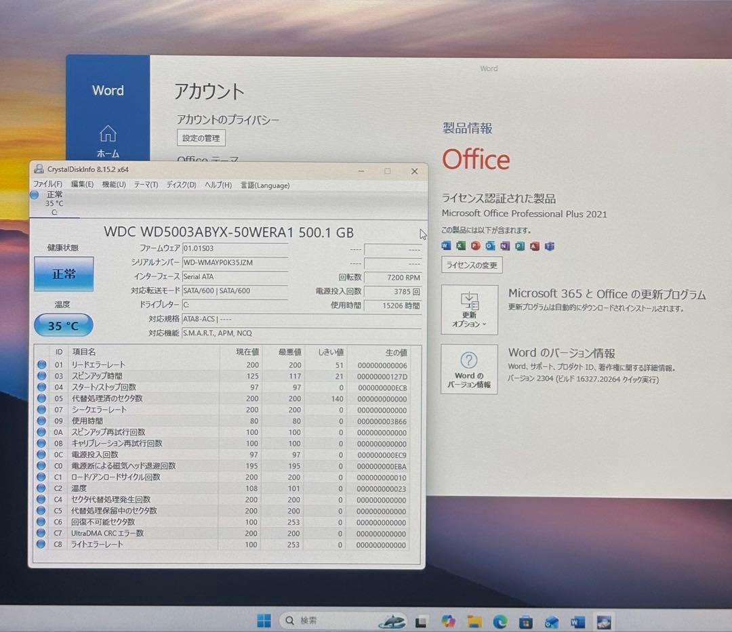This screenshot has height=632, width=732.
Task: Open the ファイル(F) menu
Action: pyautogui.click(x=47, y=184)
